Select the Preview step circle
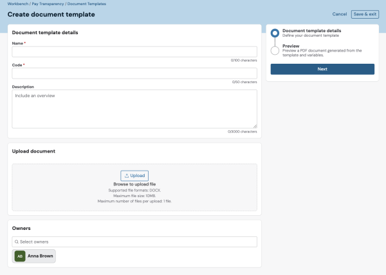Viewport: 386px width, 275px height. click(x=275, y=50)
